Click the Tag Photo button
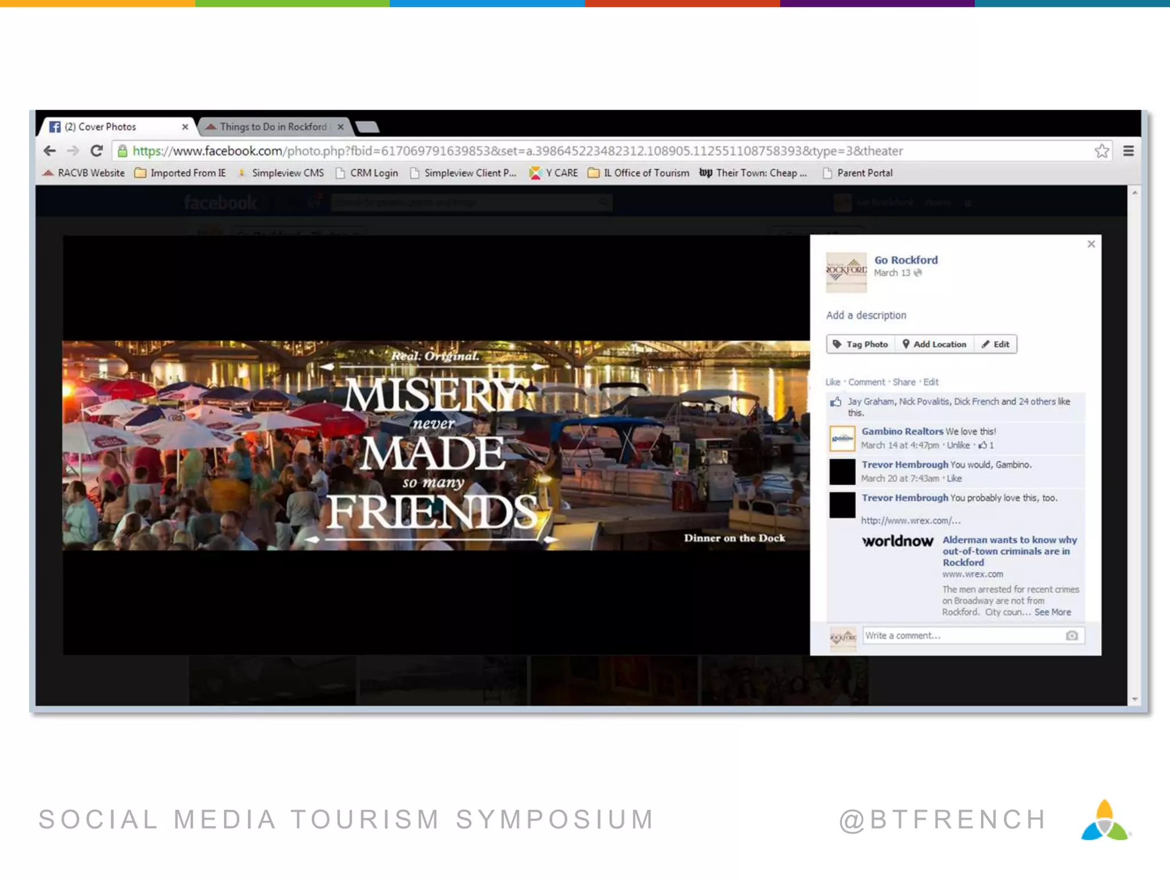1170x878 pixels. coord(860,344)
